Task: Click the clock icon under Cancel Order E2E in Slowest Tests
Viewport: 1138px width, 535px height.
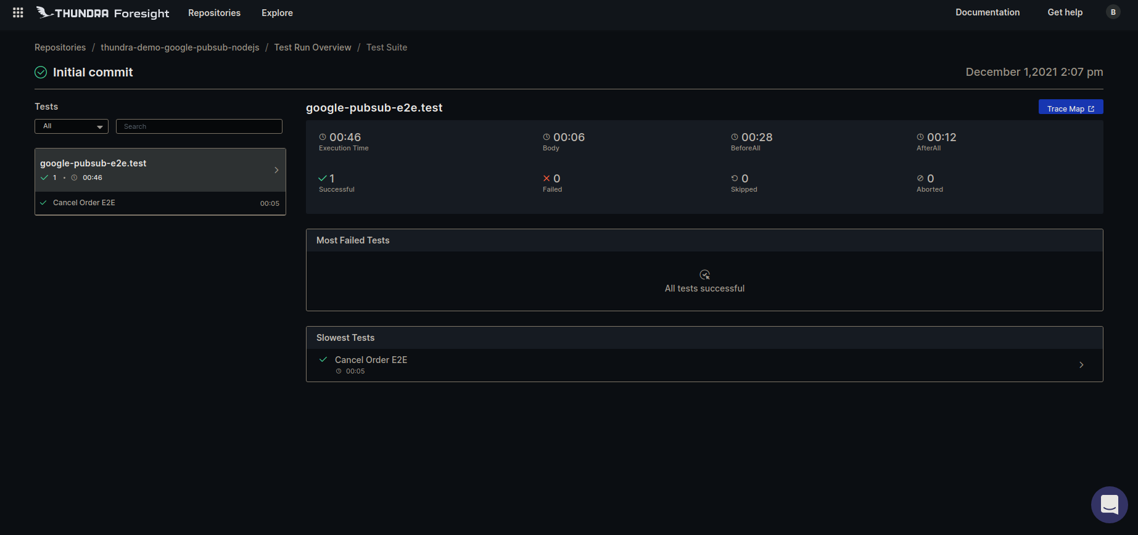Action: (339, 371)
